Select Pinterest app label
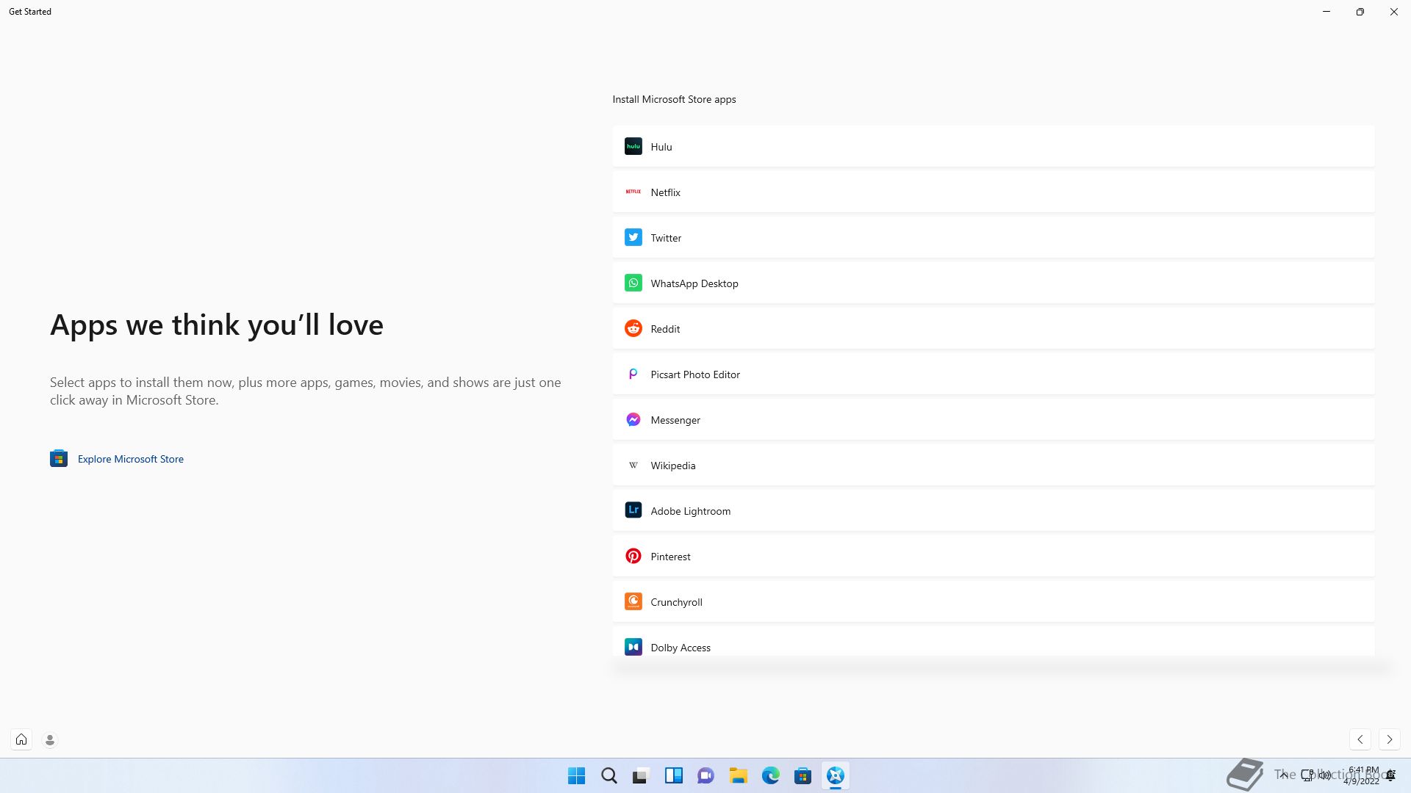Image resolution: width=1411 pixels, height=793 pixels. click(x=670, y=557)
